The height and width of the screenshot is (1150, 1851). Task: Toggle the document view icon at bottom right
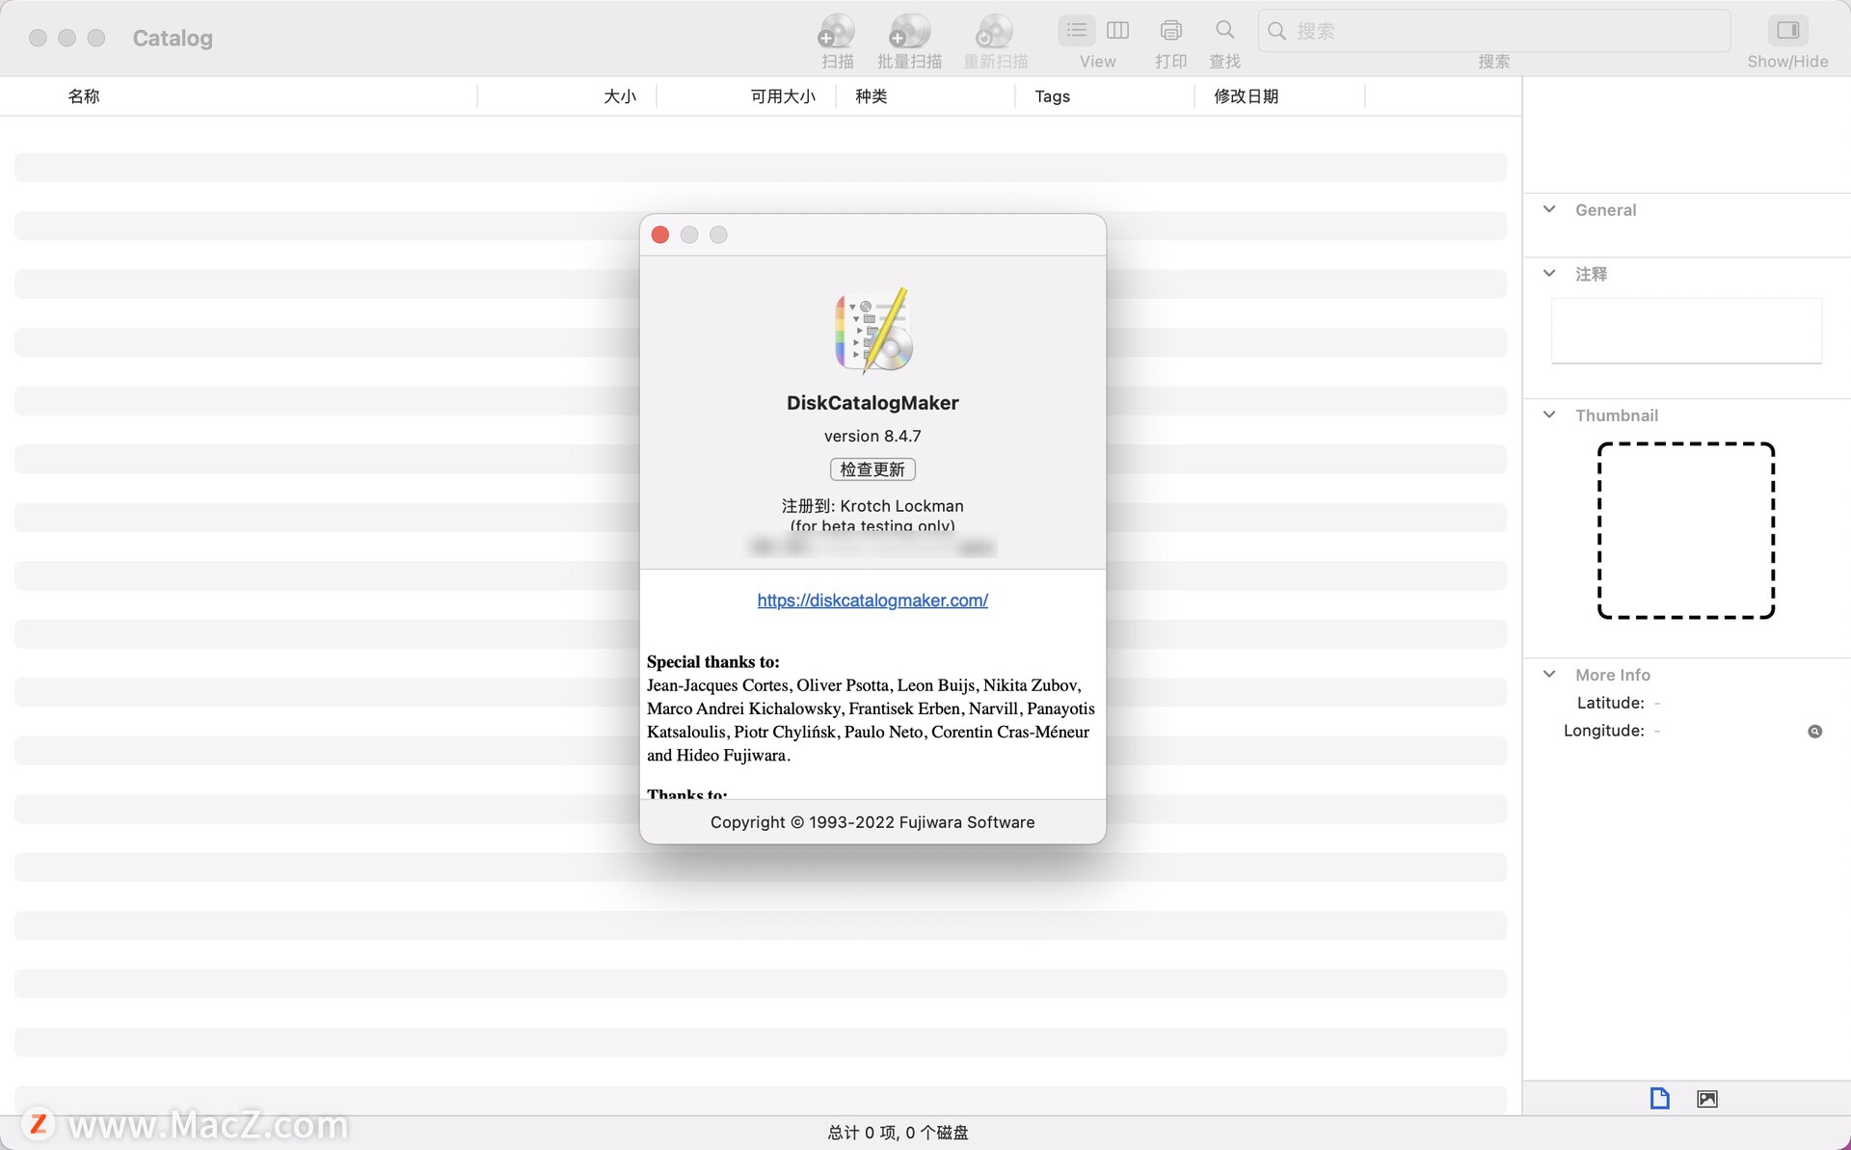click(1660, 1097)
